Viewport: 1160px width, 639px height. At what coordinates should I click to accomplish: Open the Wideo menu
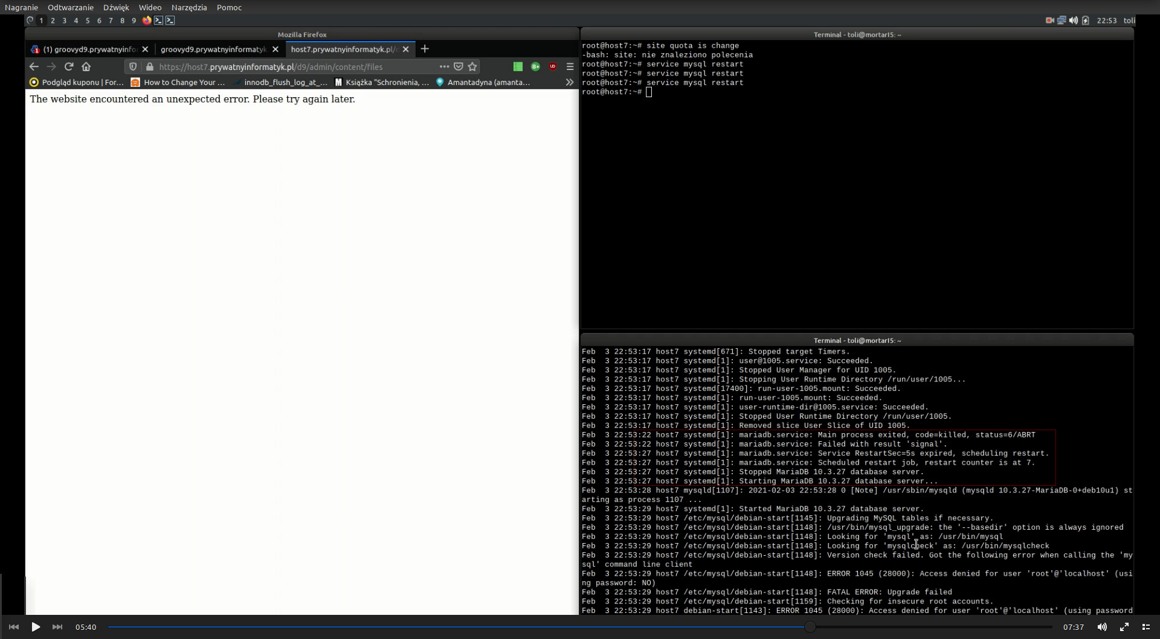[150, 7]
